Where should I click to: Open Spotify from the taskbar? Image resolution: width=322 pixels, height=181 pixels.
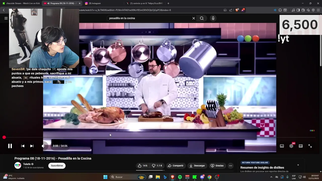[x=180, y=177]
